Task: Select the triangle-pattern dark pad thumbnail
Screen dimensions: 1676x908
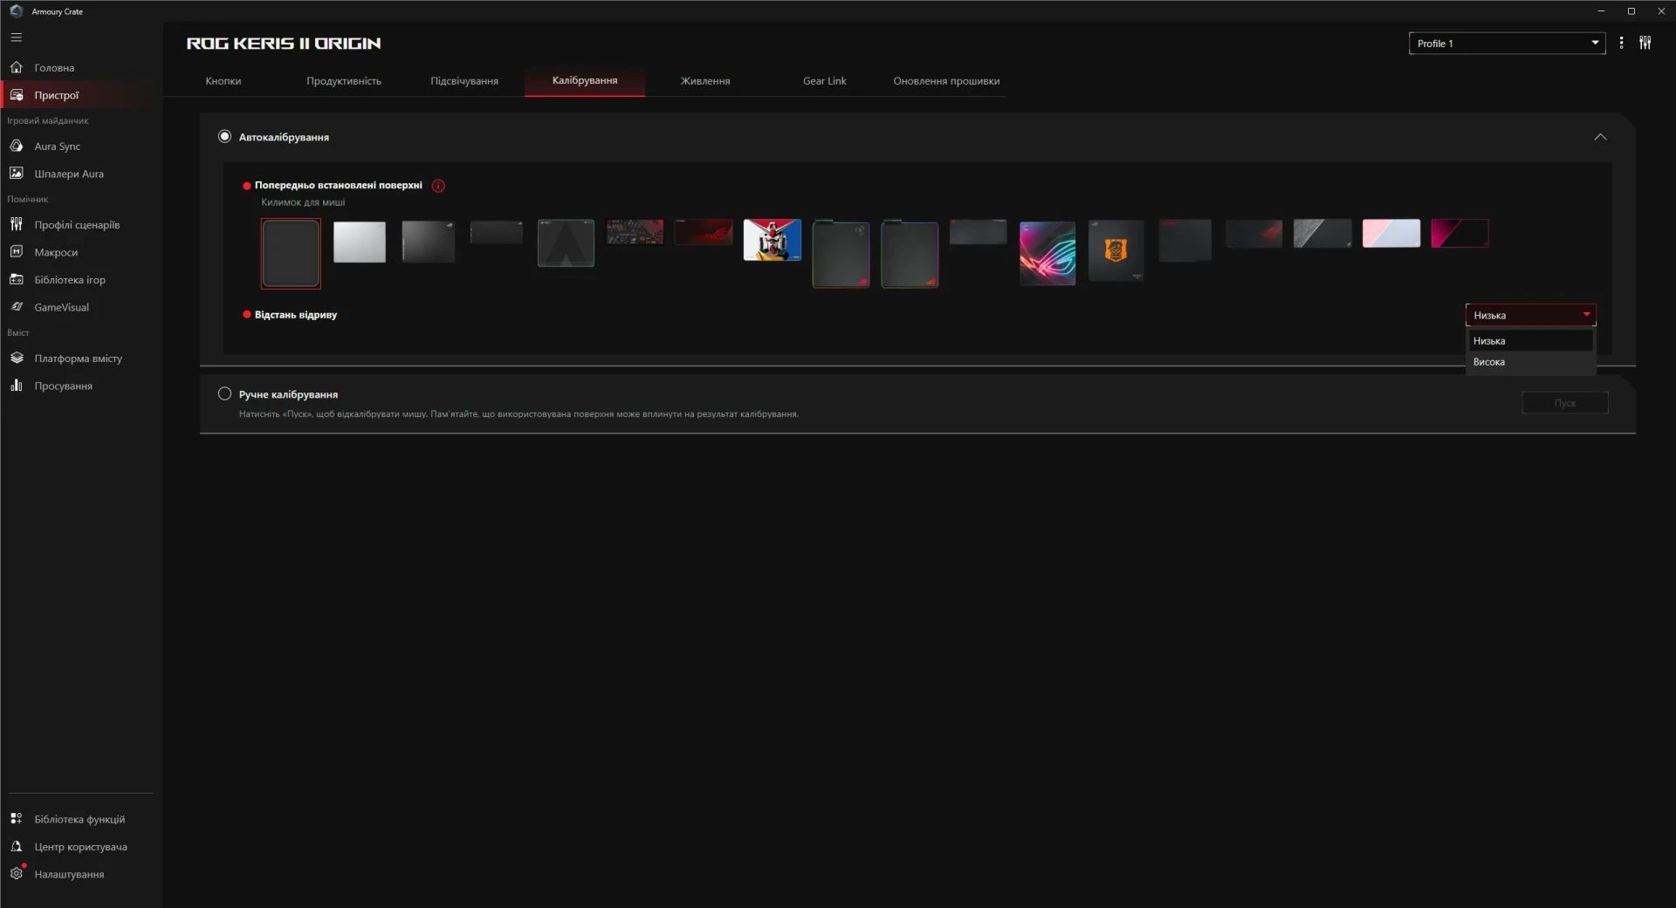Action: [x=566, y=243]
